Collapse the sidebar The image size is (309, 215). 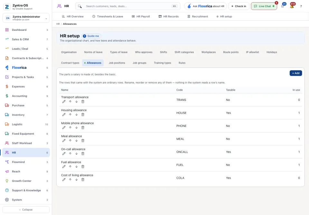pyautogui.click(x=26, y=210)
